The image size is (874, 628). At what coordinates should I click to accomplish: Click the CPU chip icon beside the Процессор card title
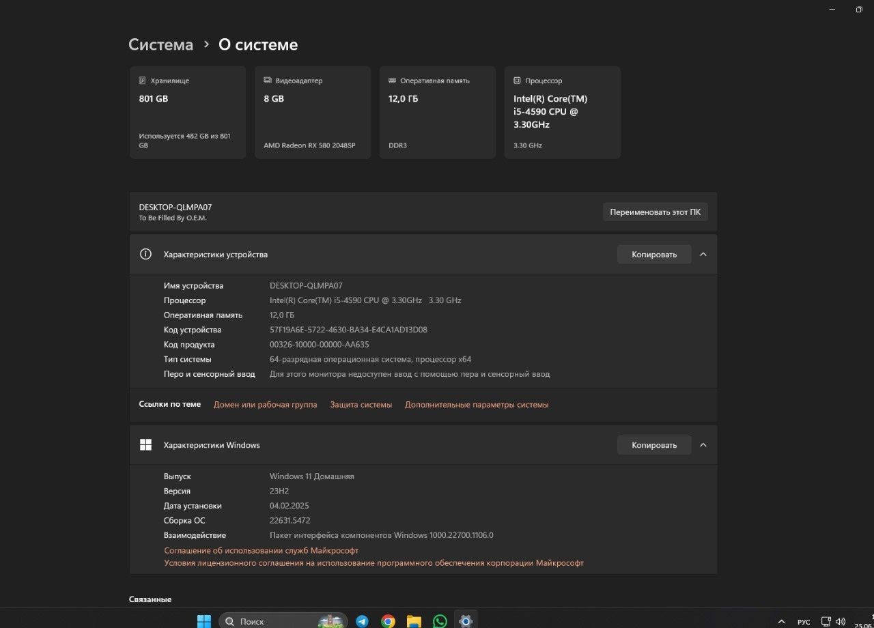click(517, 81)
